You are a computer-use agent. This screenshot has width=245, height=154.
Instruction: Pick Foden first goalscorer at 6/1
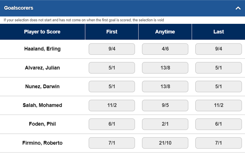click(x=112, y=124)
